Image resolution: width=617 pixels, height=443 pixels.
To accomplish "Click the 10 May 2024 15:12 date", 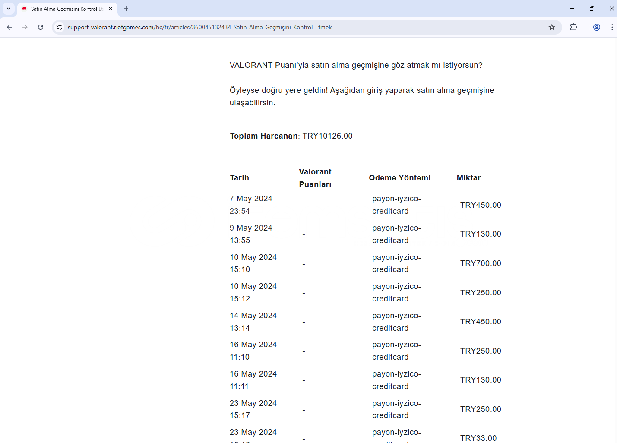I will (253, 292).
